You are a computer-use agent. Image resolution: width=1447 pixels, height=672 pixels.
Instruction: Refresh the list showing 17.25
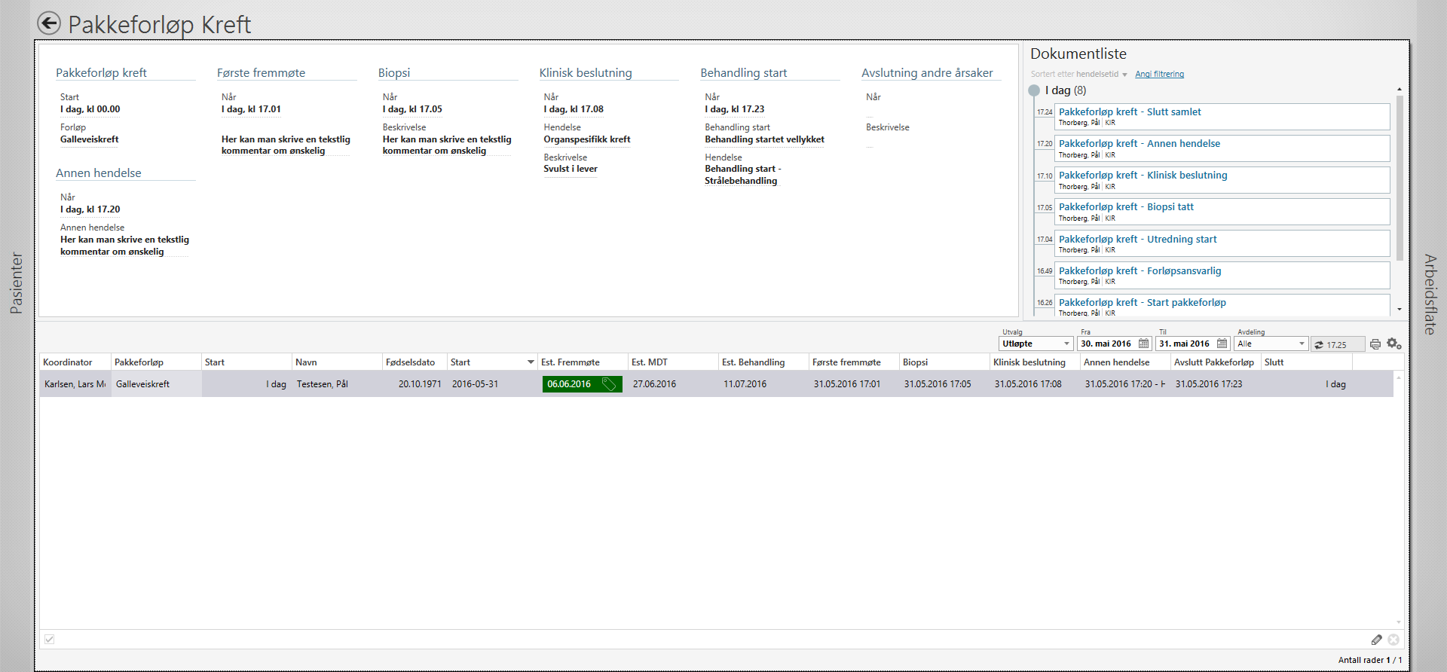click(1337, 344)
